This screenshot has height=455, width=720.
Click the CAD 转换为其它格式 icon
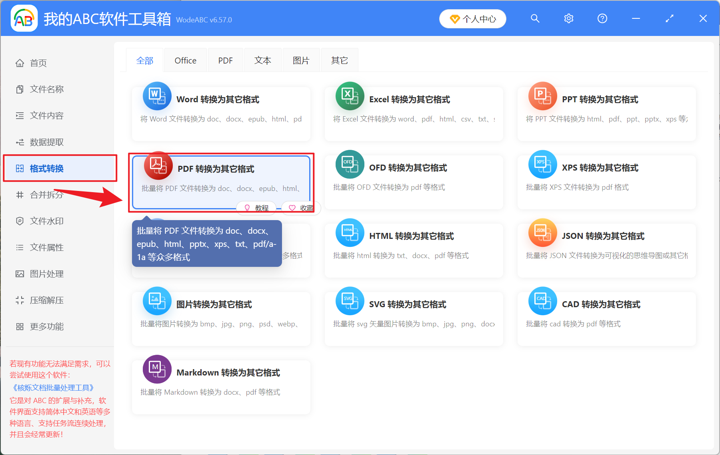tap(542, 301)
